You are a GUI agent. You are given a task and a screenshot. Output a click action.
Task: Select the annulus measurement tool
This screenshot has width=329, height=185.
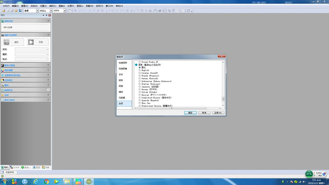tap(127, 11)
